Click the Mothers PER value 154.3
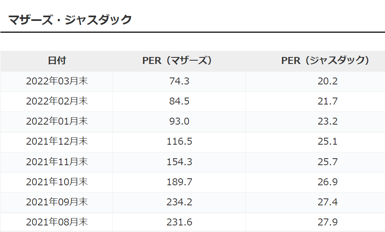 [179, 161]
